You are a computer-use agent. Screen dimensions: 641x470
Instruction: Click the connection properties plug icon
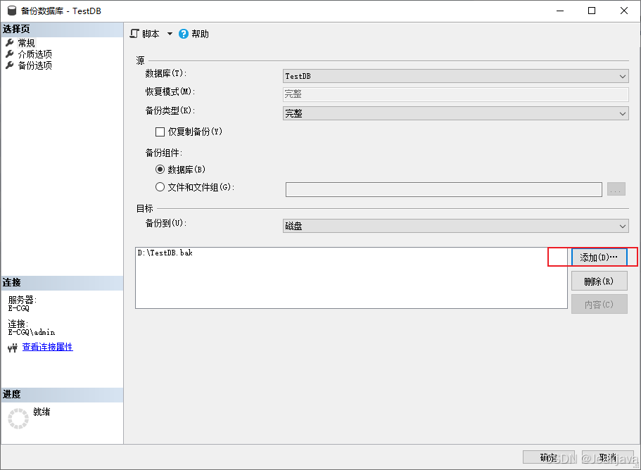pyautogui.click(x=13, y=348)
